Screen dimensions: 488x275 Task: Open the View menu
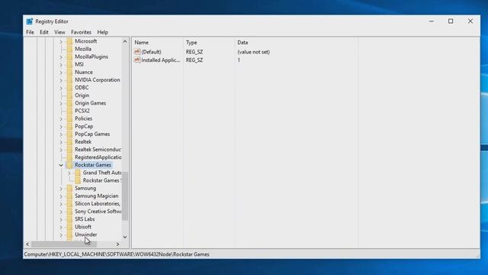[59, 32]
